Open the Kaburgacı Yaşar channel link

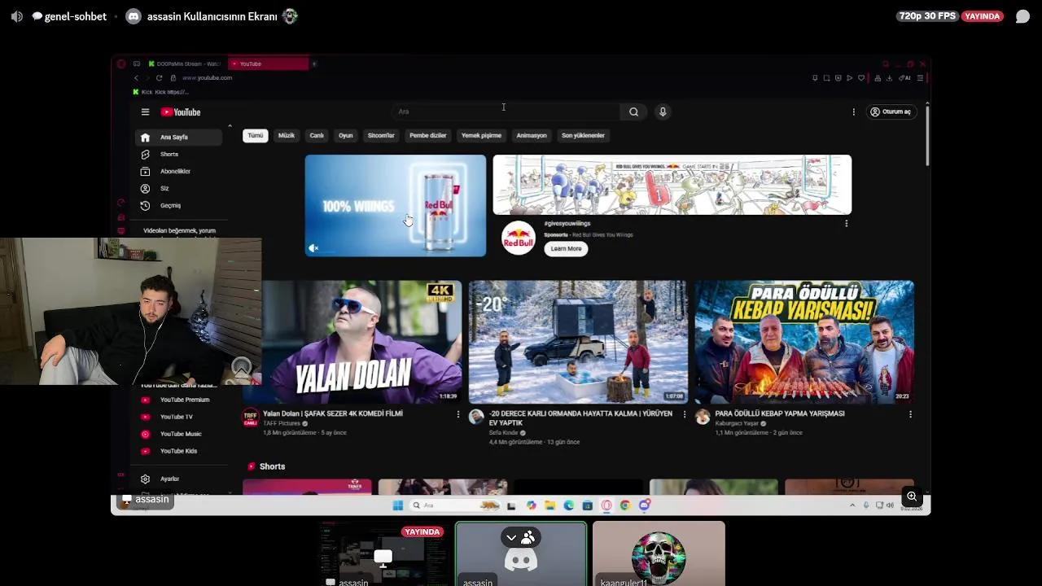tap(737, 423)
